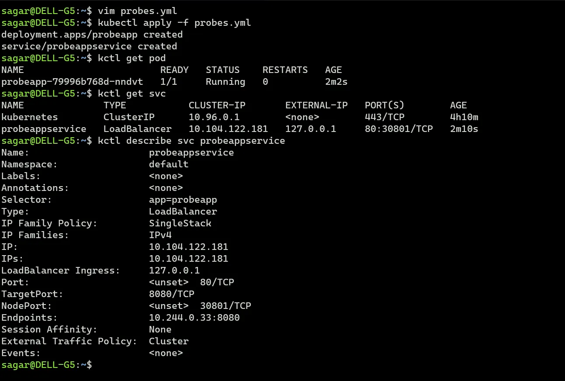Click the CLUSTER-IP 10.96.0.1
The width and height of the screenshot is (565, 381).
point(214,117)
